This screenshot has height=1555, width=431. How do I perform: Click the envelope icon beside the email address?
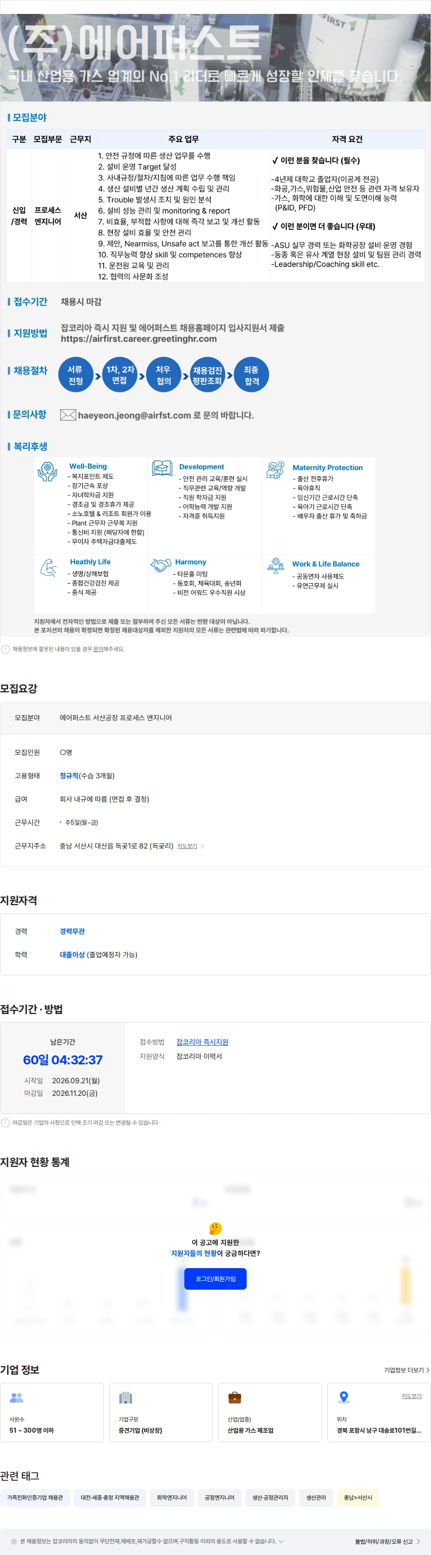tap(67, 415)
